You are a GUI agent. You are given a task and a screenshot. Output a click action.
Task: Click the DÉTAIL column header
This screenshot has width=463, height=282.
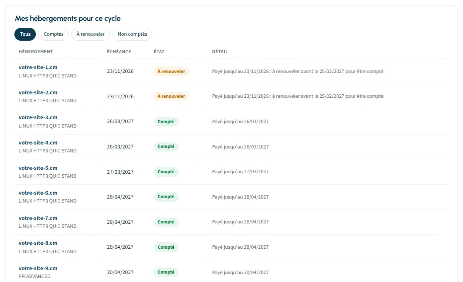pos(220,52)
